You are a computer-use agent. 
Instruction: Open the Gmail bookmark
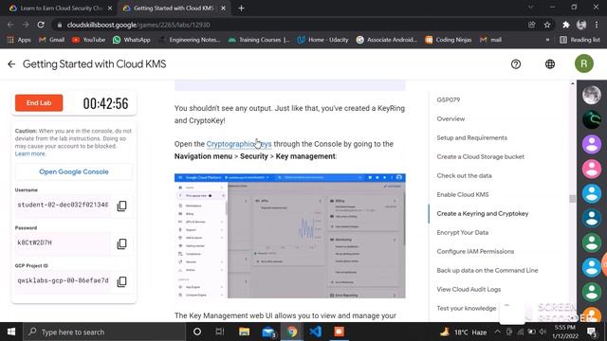click(51, 40)
